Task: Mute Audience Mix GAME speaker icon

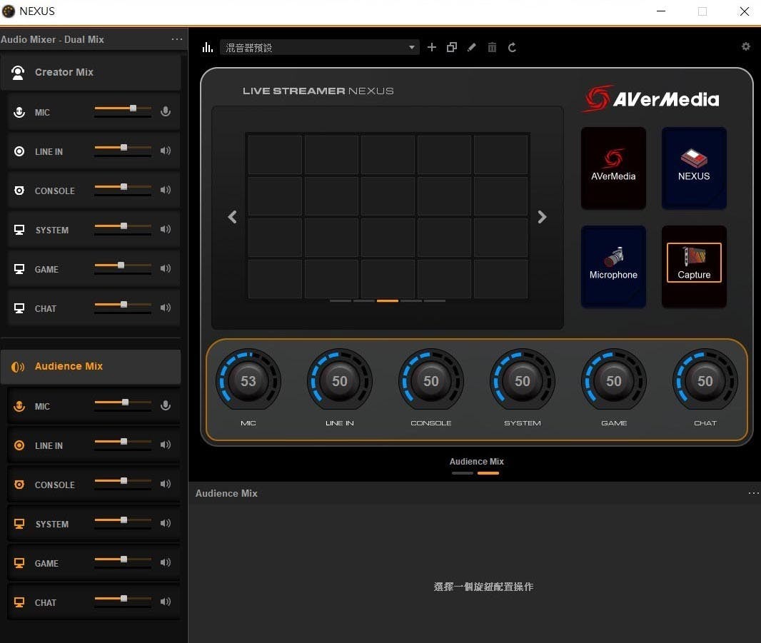Action: click(x=166, y=562)
